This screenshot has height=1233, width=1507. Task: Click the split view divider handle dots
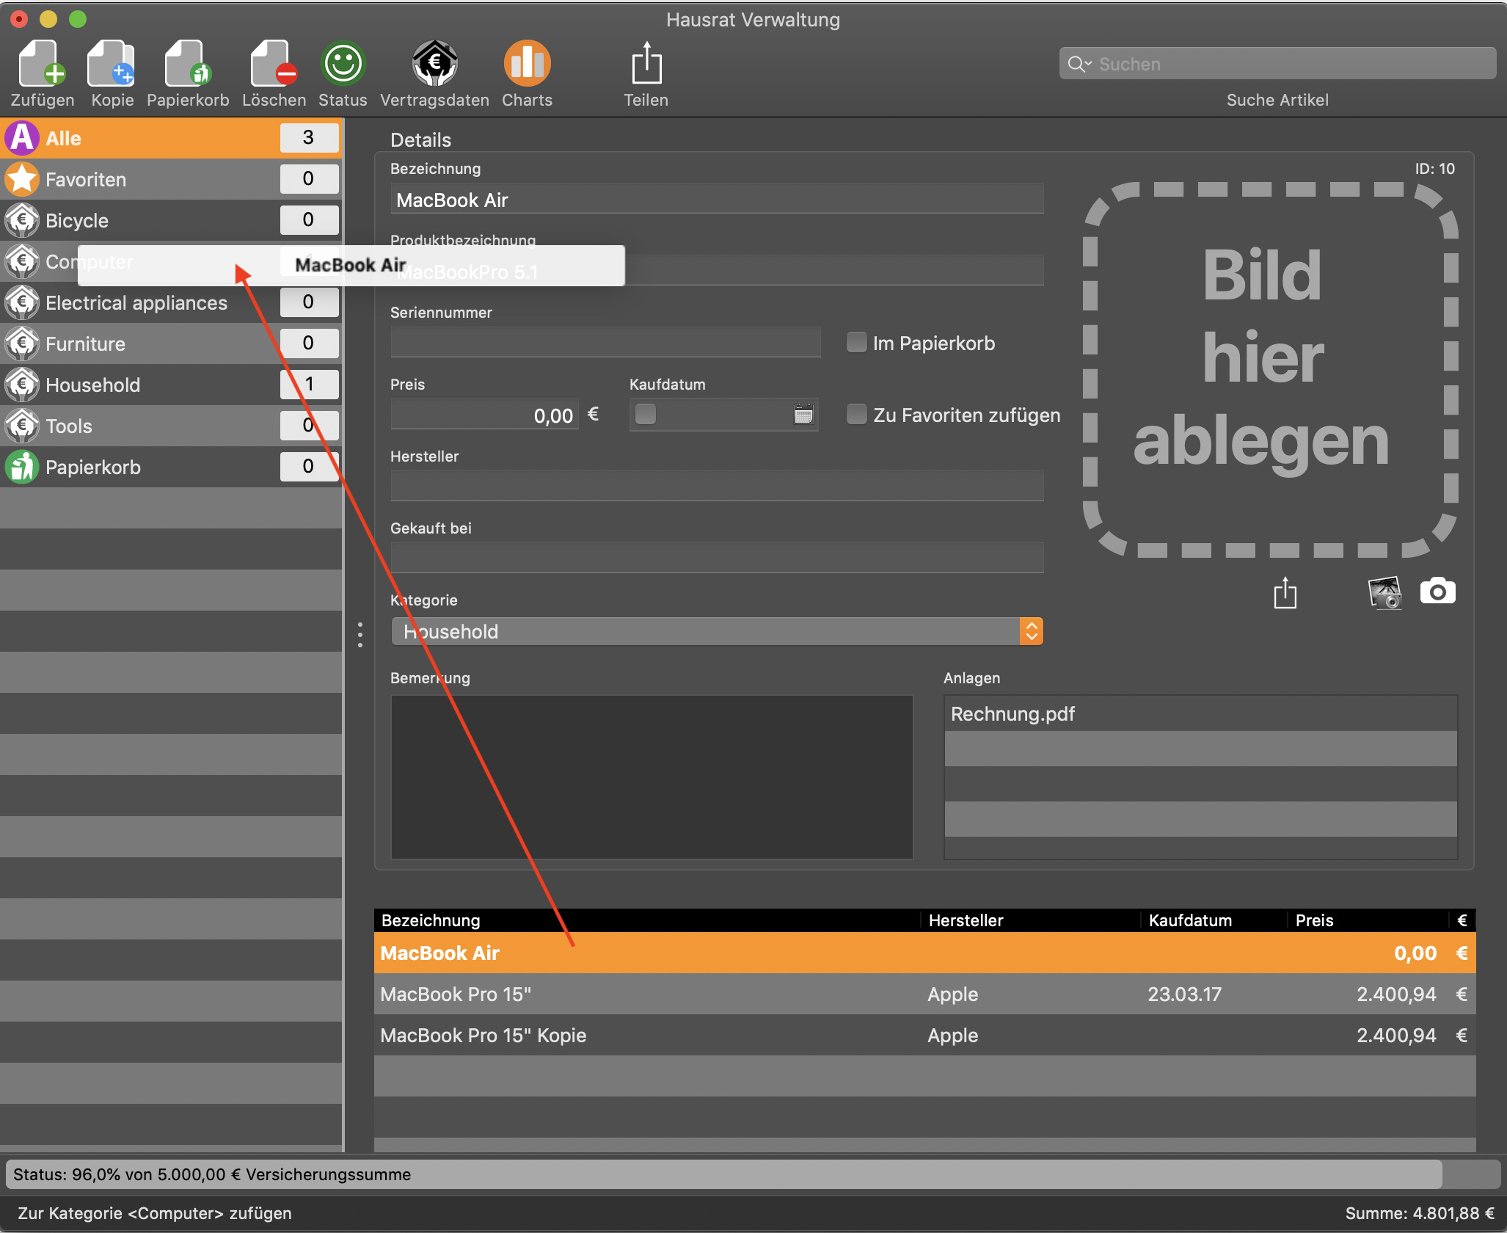[x=360, y=634]
